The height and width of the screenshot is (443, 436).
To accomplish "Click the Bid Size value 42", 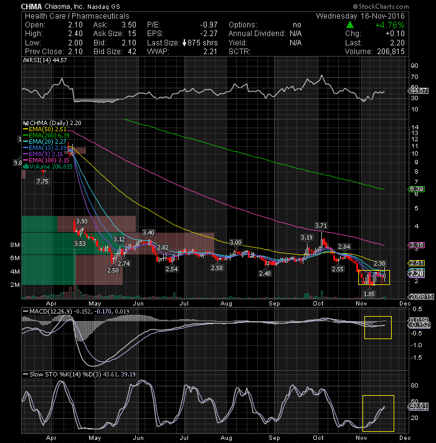I will pyautogui.click(x=132, y=52).
